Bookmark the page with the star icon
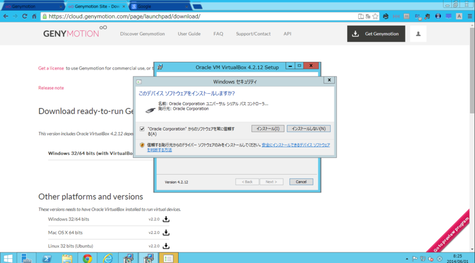Image resolution: width=475 pixels, height=263 pixels. point(375,17)
